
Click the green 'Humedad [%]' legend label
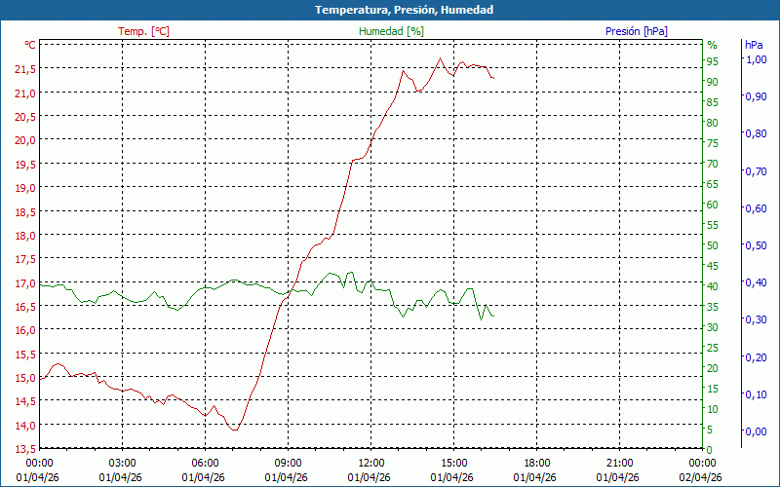pos(392,31)
